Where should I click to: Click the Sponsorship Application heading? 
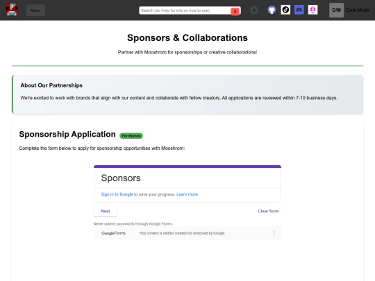[x=67, y=135]
